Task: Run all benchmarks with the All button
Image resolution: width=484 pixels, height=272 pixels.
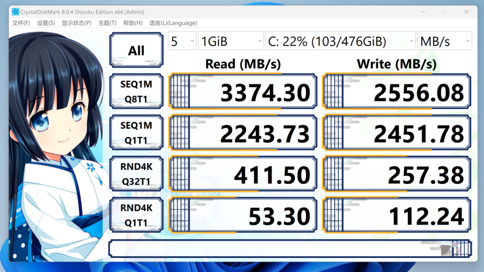Action: (x=136, y=50)
